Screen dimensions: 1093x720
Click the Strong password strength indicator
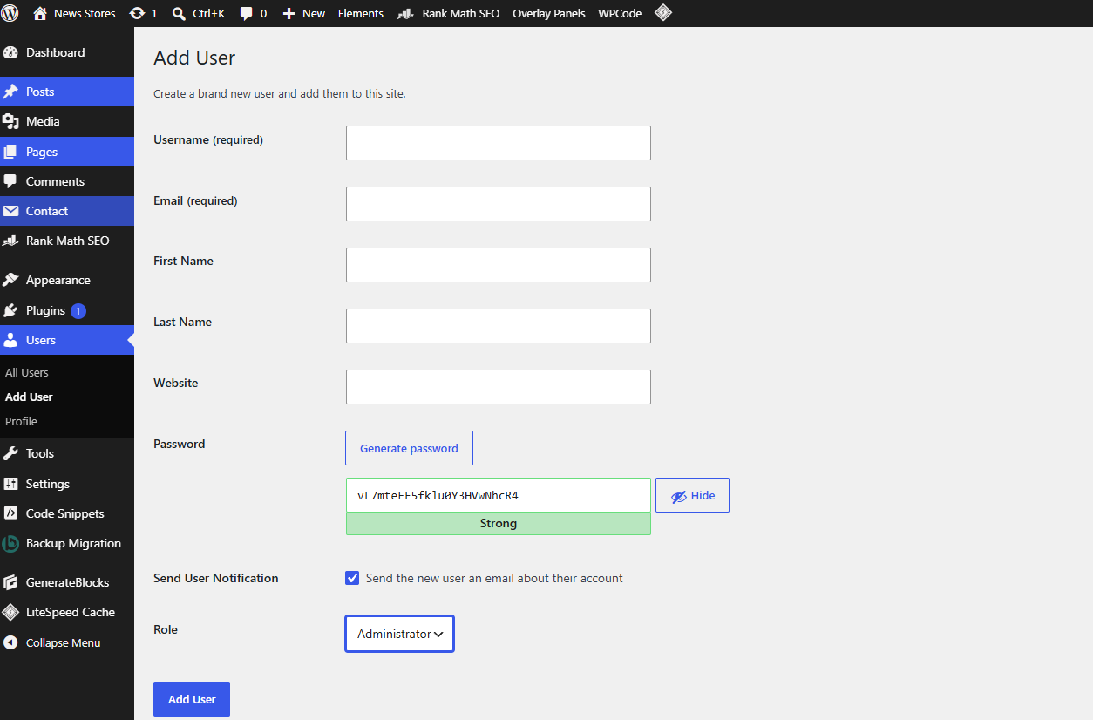click(499, 524)
